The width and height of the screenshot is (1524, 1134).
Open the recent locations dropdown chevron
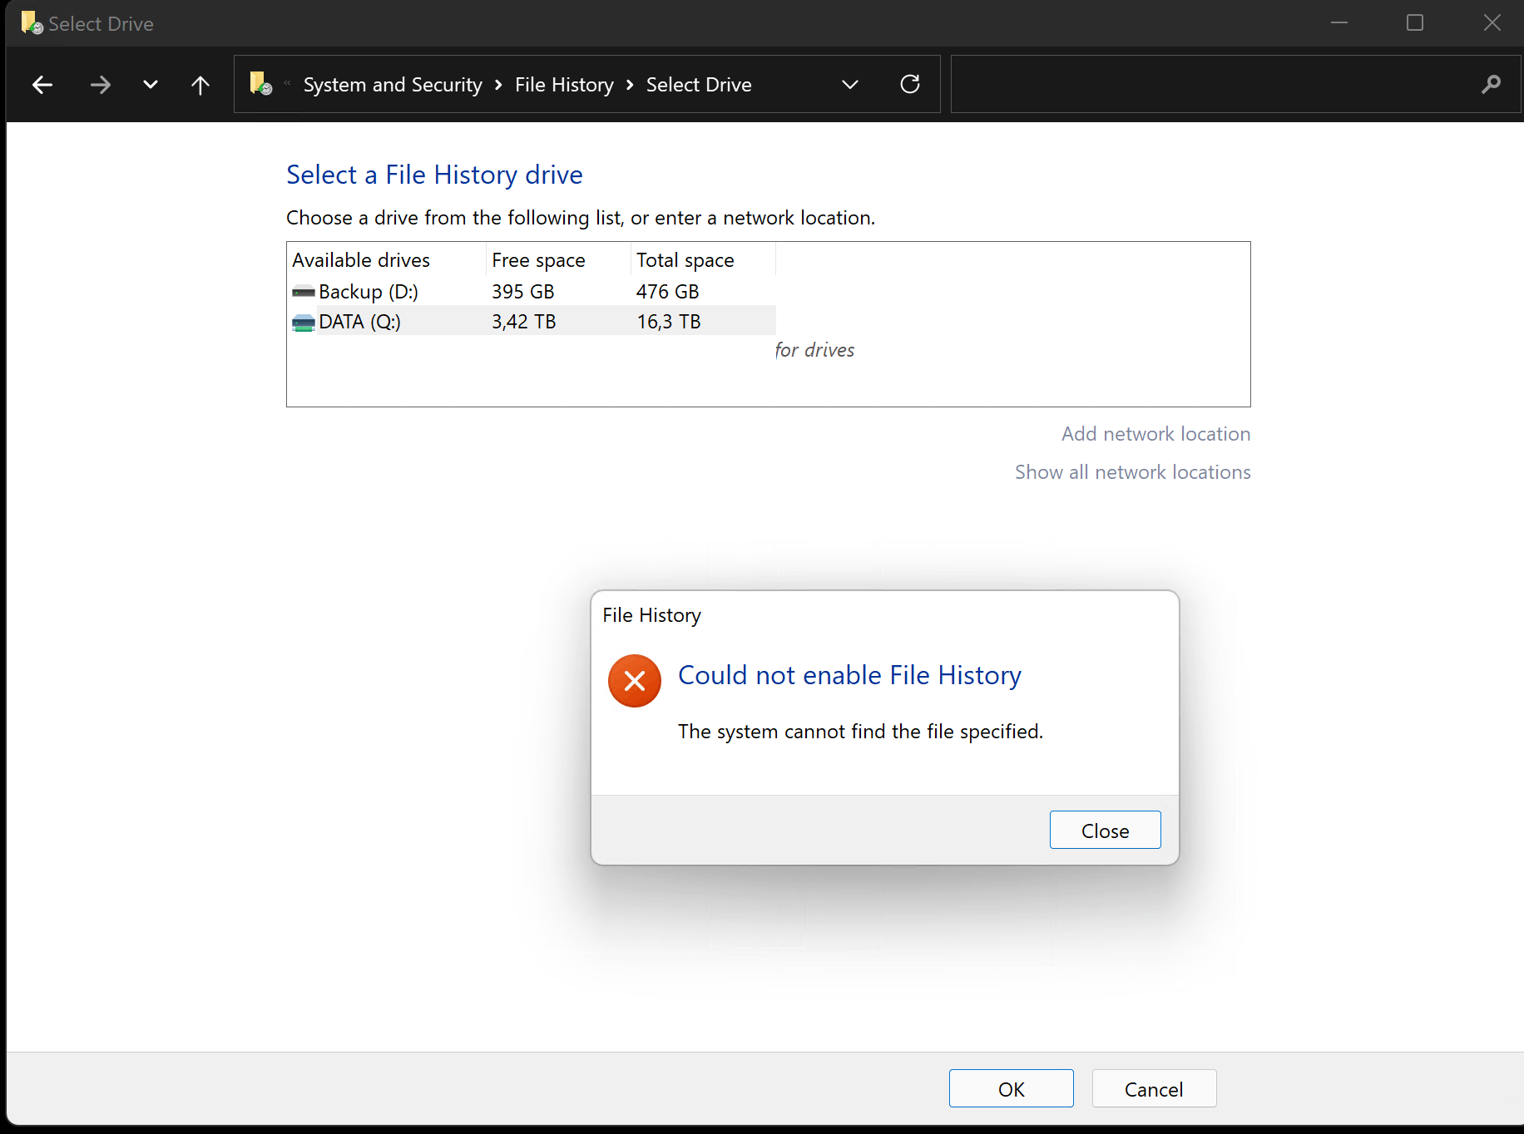pos(151,85)
